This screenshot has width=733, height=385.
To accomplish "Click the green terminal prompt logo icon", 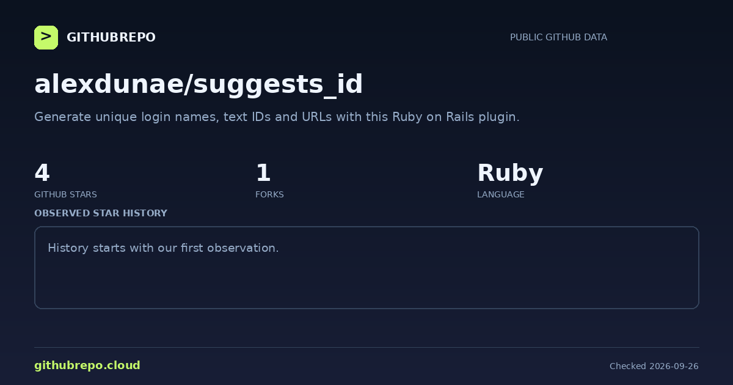I will click(46, 37).
